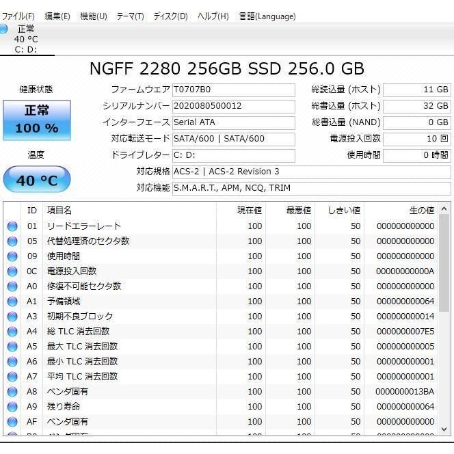Open the 機能(U) menu
The height and width of the screenshot is (454, 454).
pyautogui.click(x=94, y=16)
